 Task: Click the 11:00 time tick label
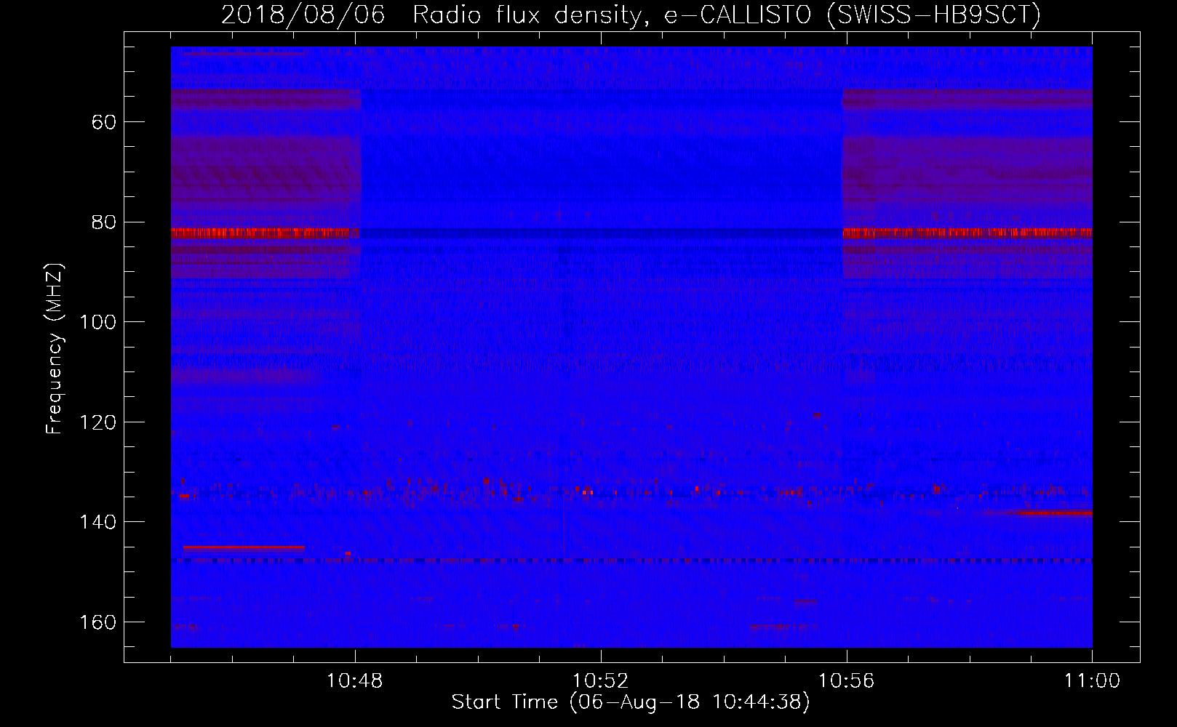(x=1092, y=681)
